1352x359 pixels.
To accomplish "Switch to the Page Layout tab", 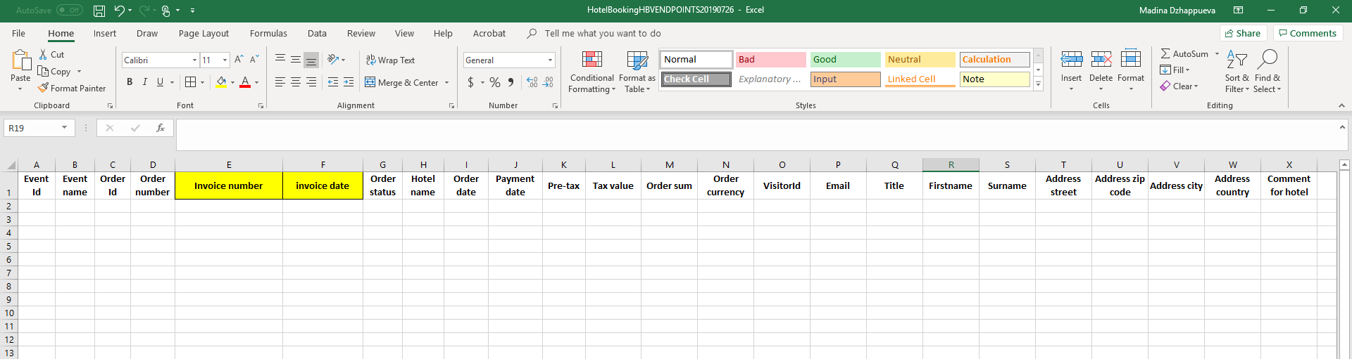I will (204, 33).
